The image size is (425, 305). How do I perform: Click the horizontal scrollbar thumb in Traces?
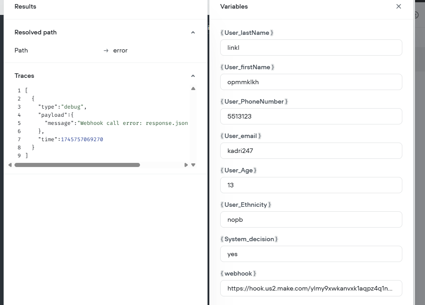[x=77, y=165]
